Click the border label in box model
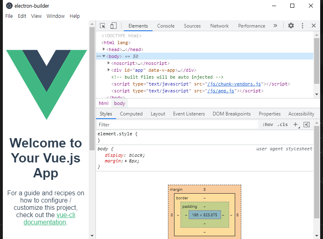 tap(182, 198)
